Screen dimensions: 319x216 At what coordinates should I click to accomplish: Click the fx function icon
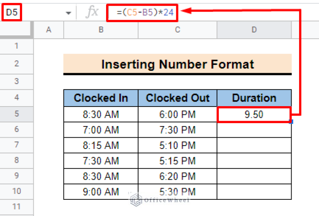pos(92,12)
